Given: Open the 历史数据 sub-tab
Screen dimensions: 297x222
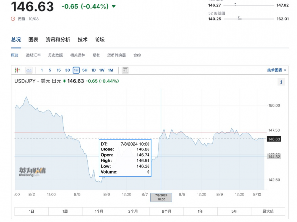Looking at the screenshot, I should [55, 55].
